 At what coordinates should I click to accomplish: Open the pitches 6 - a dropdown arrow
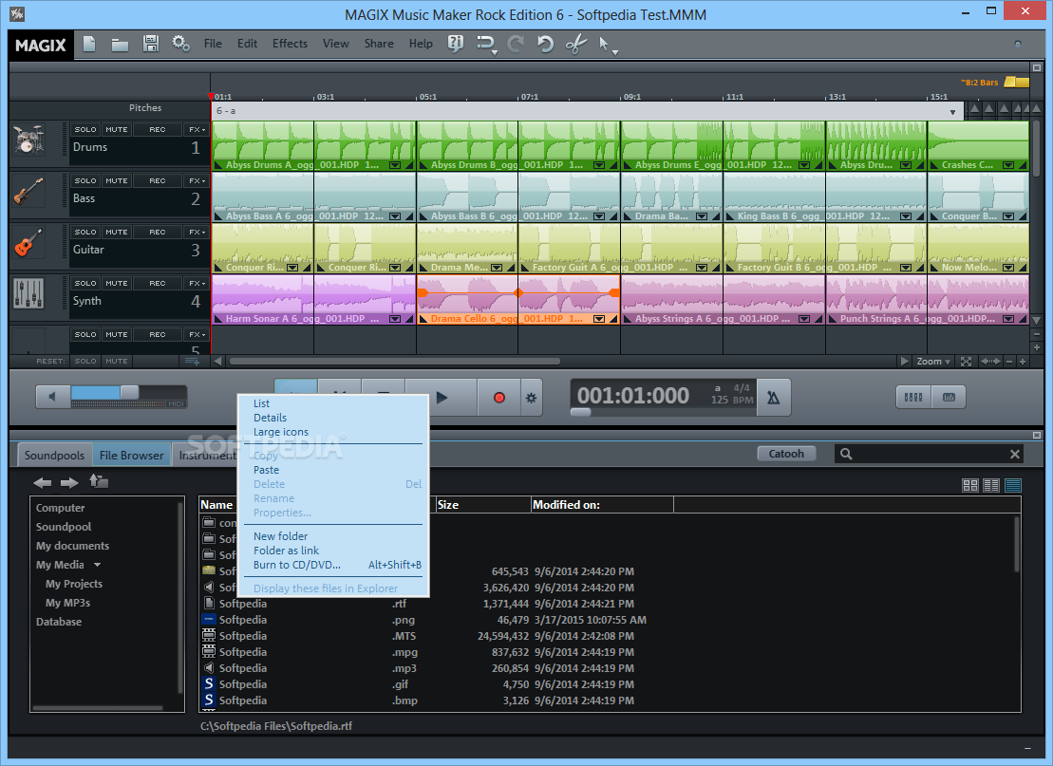[x=952, y=112]
